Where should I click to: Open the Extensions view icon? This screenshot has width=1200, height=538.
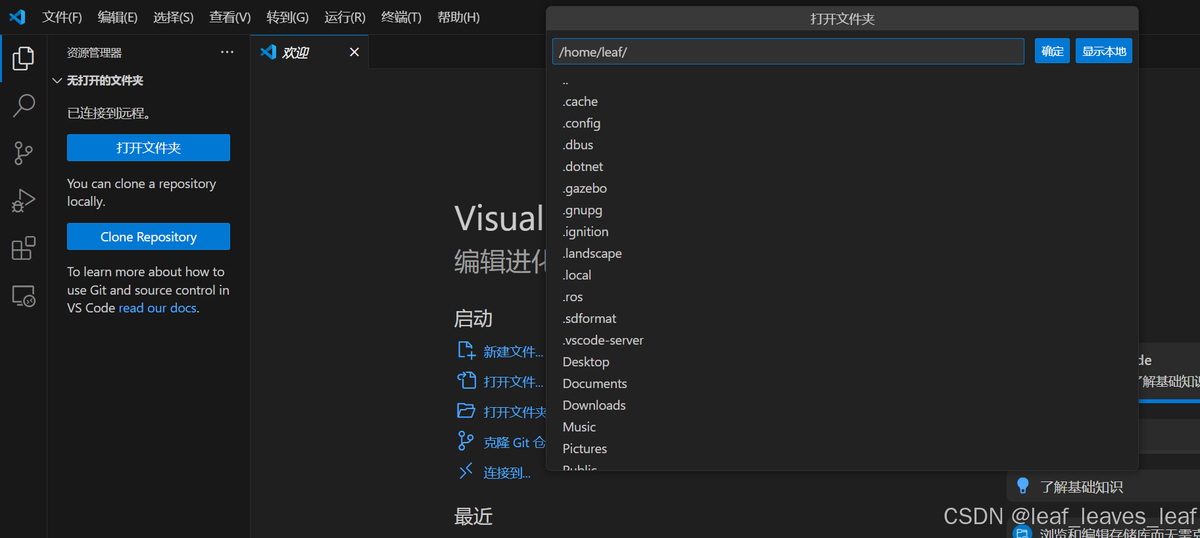click(x=23, y=248)
